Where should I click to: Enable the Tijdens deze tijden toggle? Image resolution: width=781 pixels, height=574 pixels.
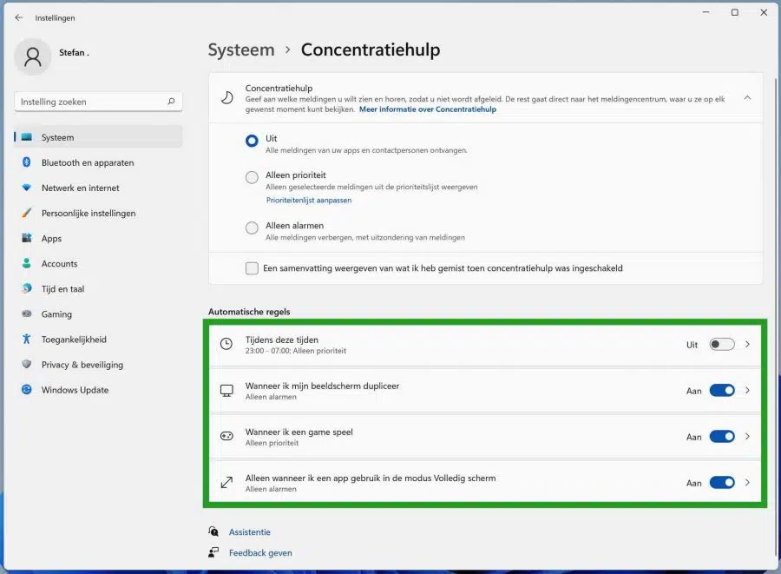click(x=722, y=344)
